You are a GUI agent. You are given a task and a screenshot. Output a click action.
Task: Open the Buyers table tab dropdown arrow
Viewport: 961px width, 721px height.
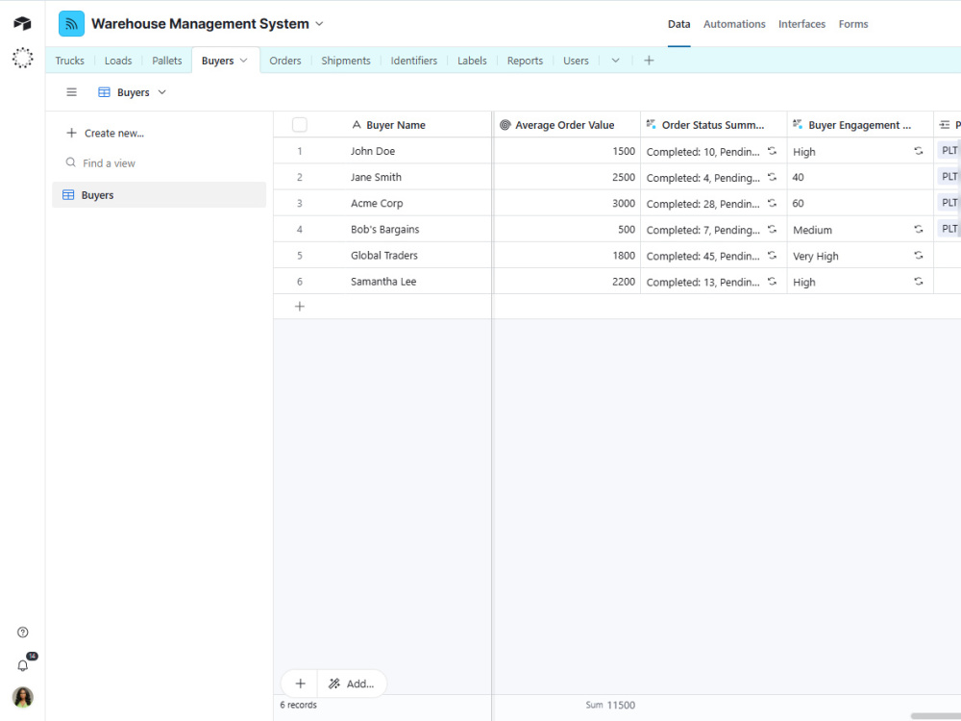[244, 60]
